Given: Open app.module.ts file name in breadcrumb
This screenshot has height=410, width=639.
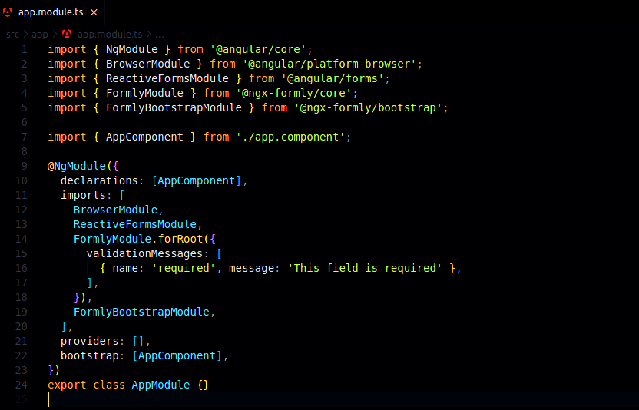Looking at the screenshot, I should coord(109,35).
